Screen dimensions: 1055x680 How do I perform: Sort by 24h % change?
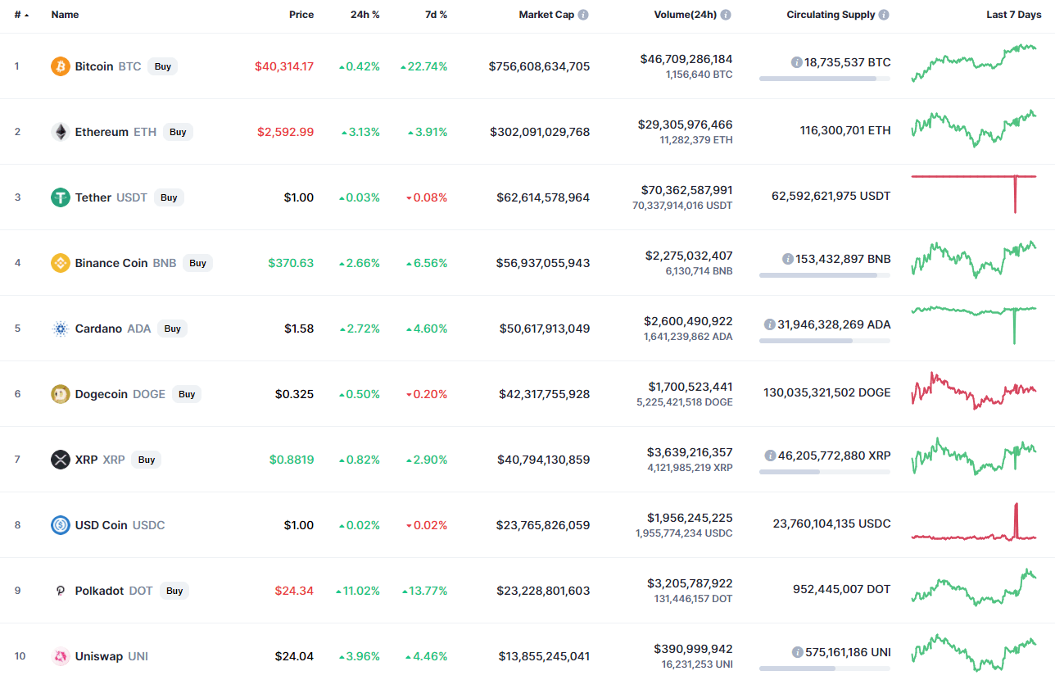(364, 15)
